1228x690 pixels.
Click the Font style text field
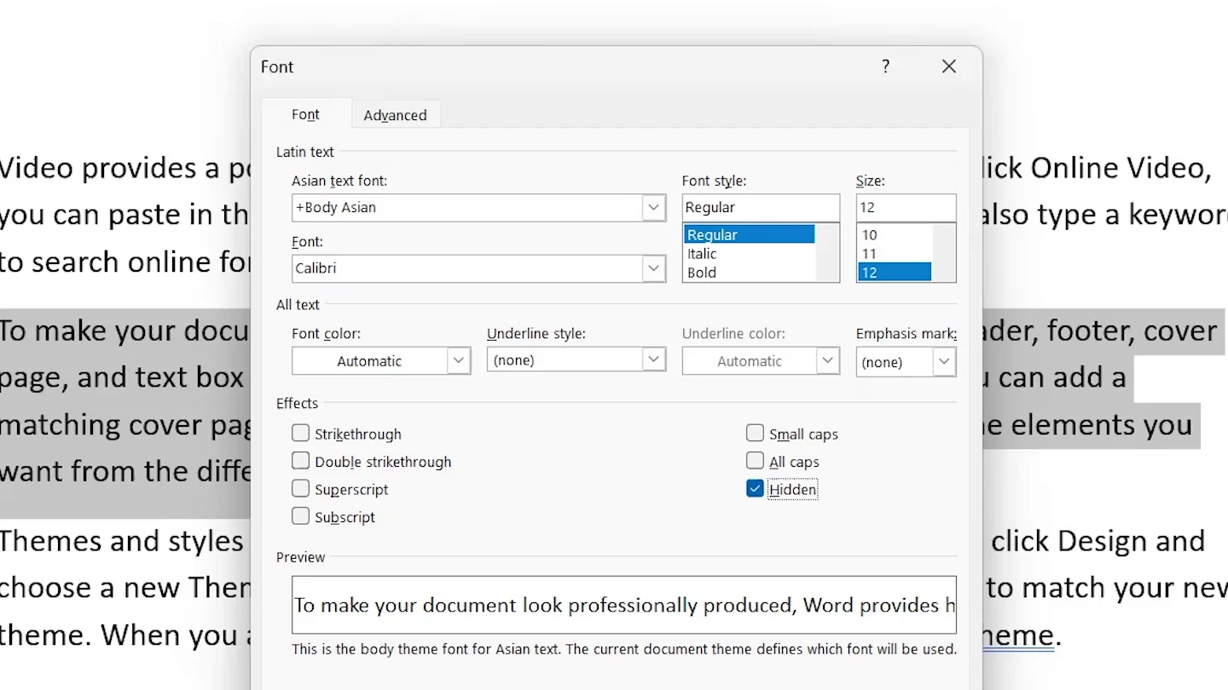[761, 207]
